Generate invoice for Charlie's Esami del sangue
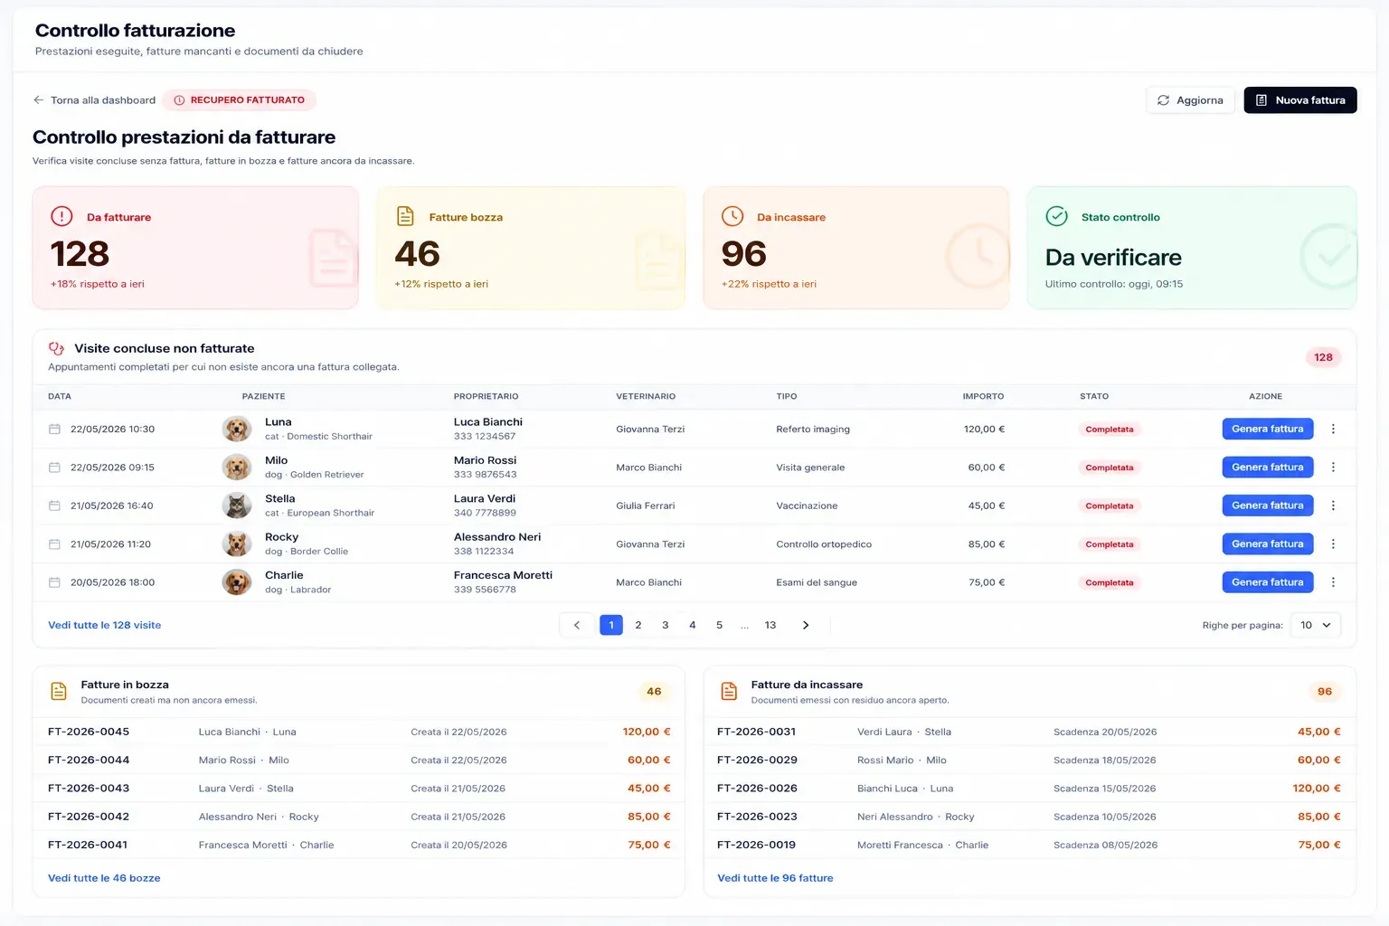 (1268, 582)
